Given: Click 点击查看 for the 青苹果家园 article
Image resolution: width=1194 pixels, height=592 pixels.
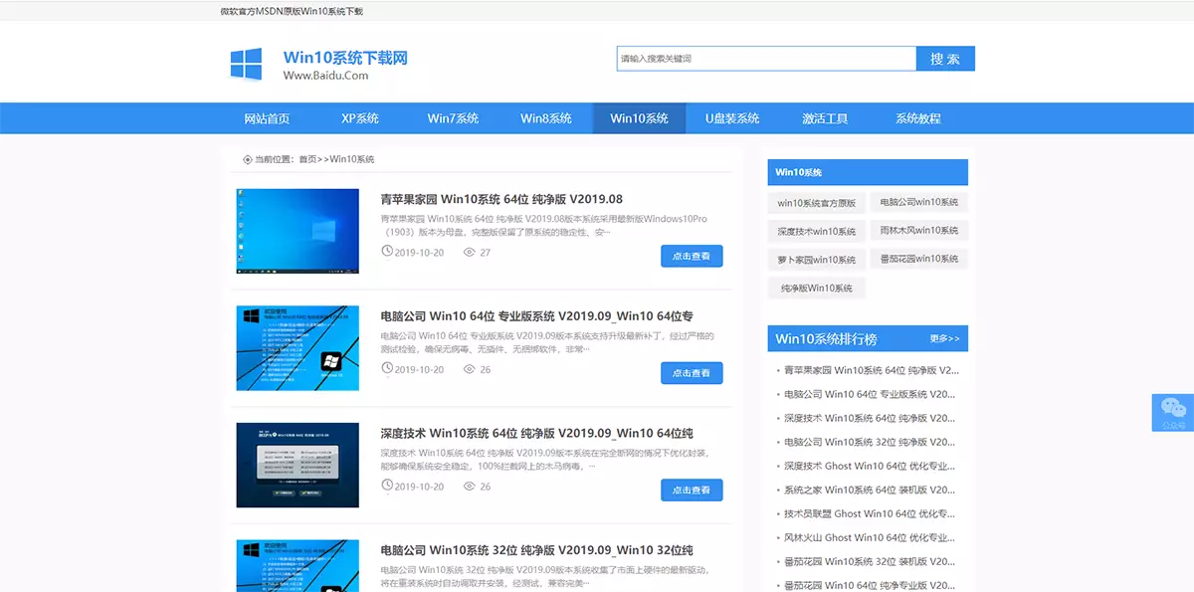Looking at the screenshot, I should click(x=693, y=256).
